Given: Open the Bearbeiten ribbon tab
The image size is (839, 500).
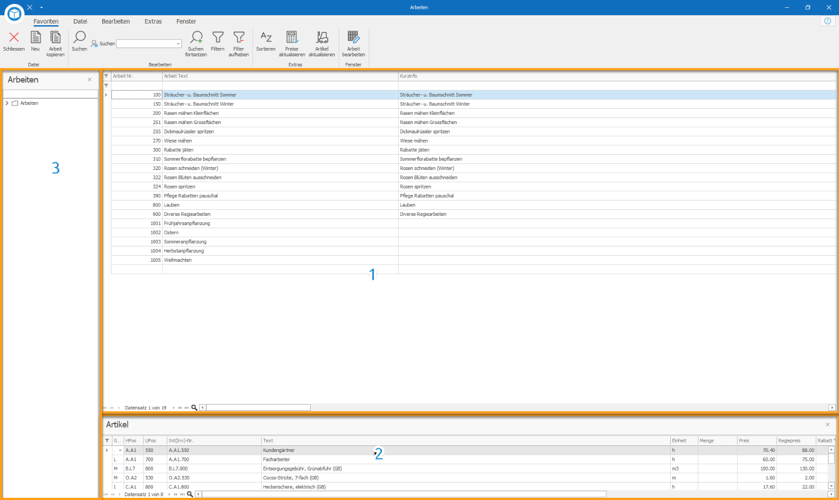Looking at the screenshot, I should tap(116, 21).
